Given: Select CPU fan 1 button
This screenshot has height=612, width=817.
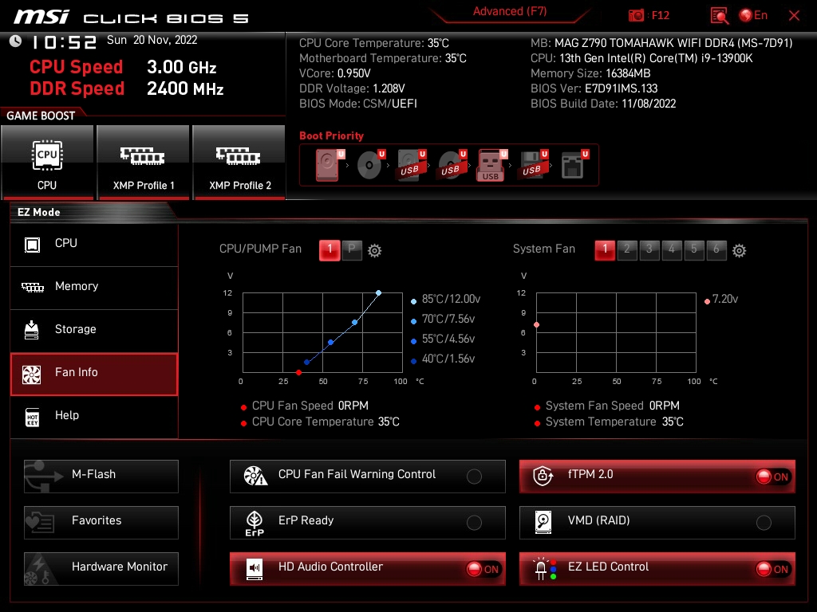Looking at the screenshot, I should coord(330,249).
